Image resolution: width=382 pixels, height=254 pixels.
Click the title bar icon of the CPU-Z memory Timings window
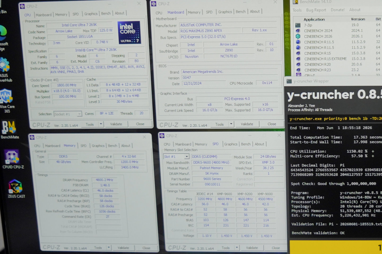pyautogui.click(x=32, y=137)
